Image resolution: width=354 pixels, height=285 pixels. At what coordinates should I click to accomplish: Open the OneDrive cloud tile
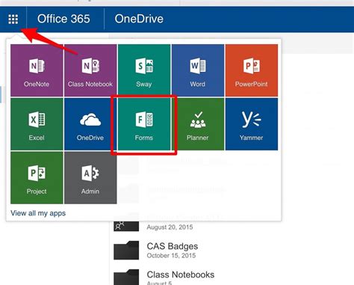click(90, 124)
